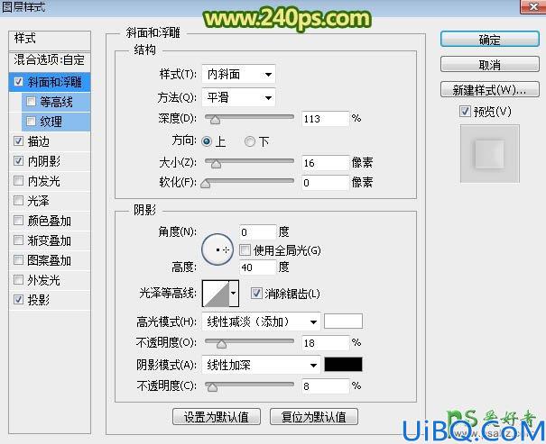Click 新建样式(W)... button
The image size is (546, 444).
(490, 90)
